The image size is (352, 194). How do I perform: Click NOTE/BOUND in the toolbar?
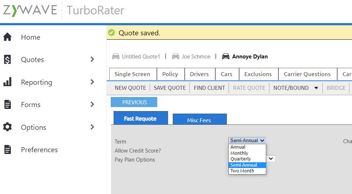point(291,88)
